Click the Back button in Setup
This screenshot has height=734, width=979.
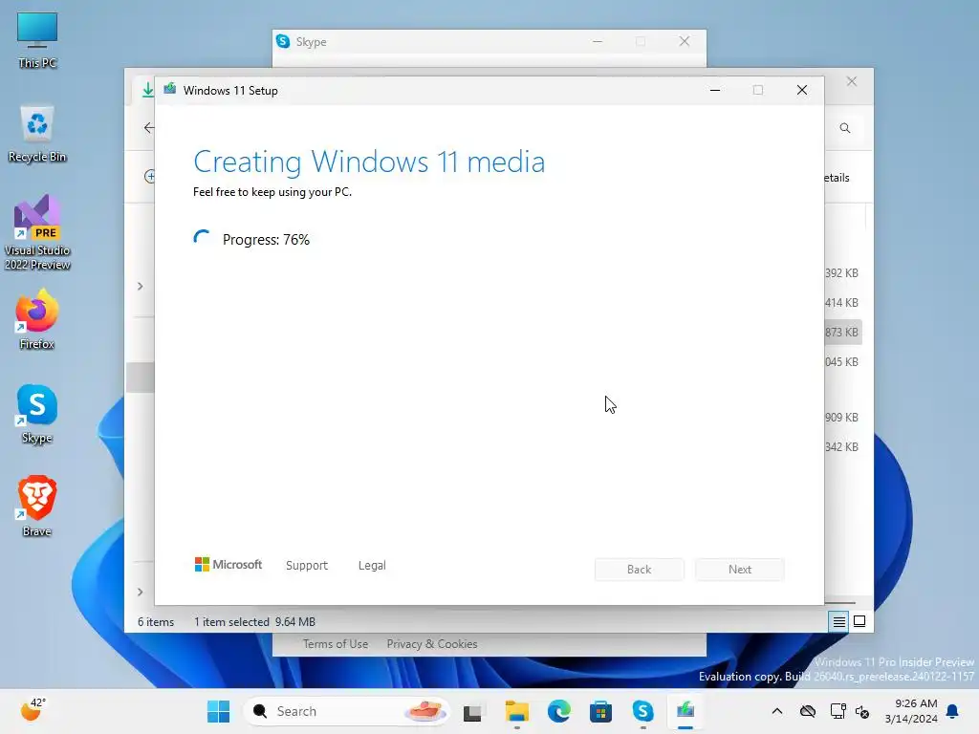(640, 570)
